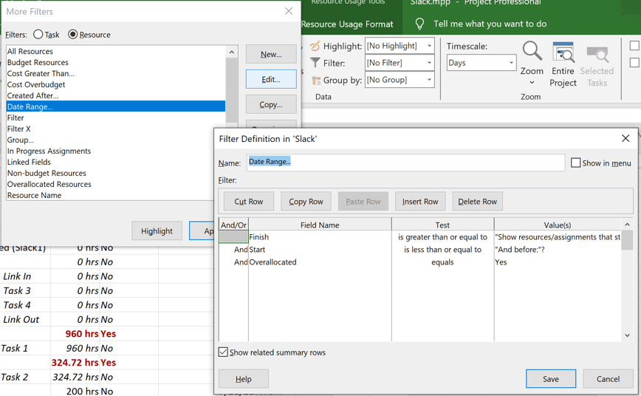The height and width of the screenshot is (396, 641).
Task: Click the Copy Row button
Action: [x=306, y=201]
